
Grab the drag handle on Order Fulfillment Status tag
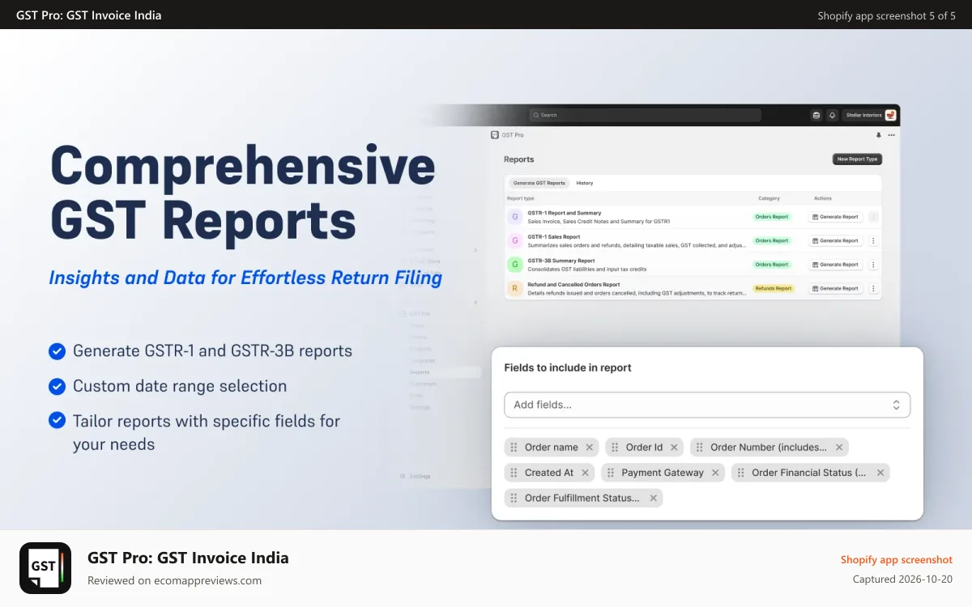pos(514,498)
